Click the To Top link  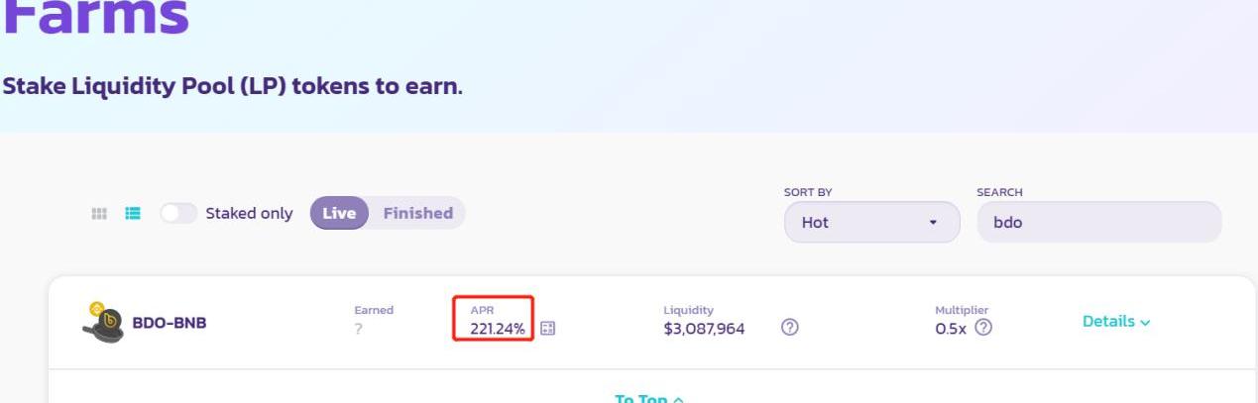pyautogui.click(x=649, y=398)
